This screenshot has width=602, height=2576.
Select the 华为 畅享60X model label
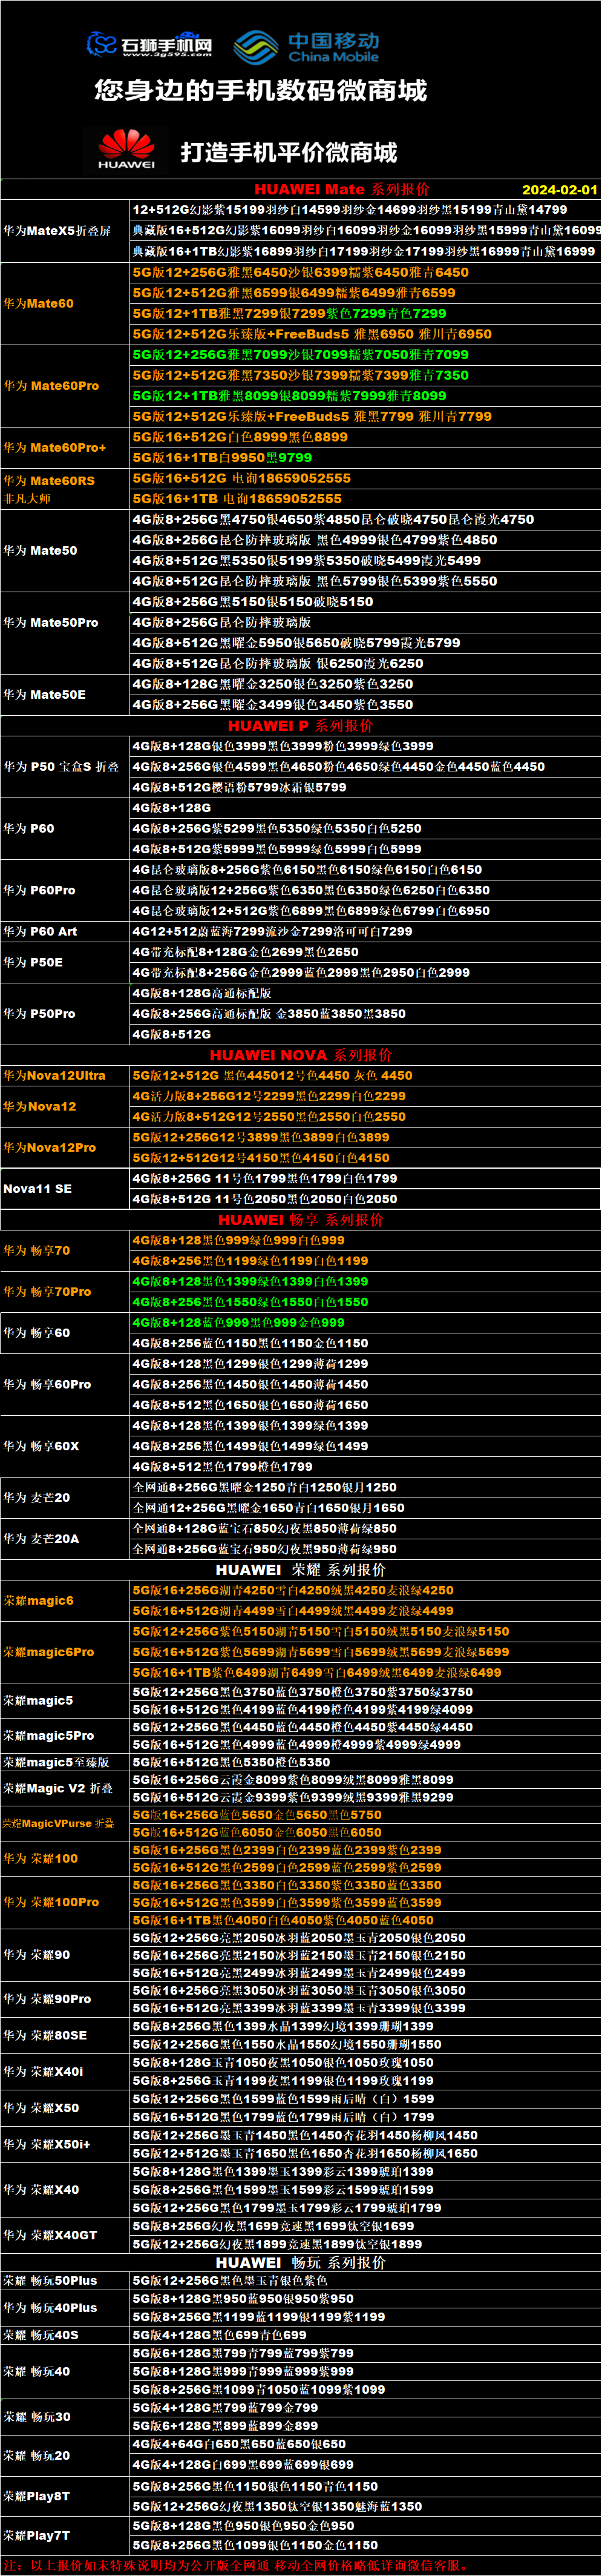[41, 1446]
